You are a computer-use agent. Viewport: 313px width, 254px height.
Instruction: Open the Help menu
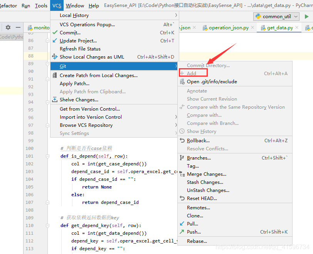click(94, 5)
